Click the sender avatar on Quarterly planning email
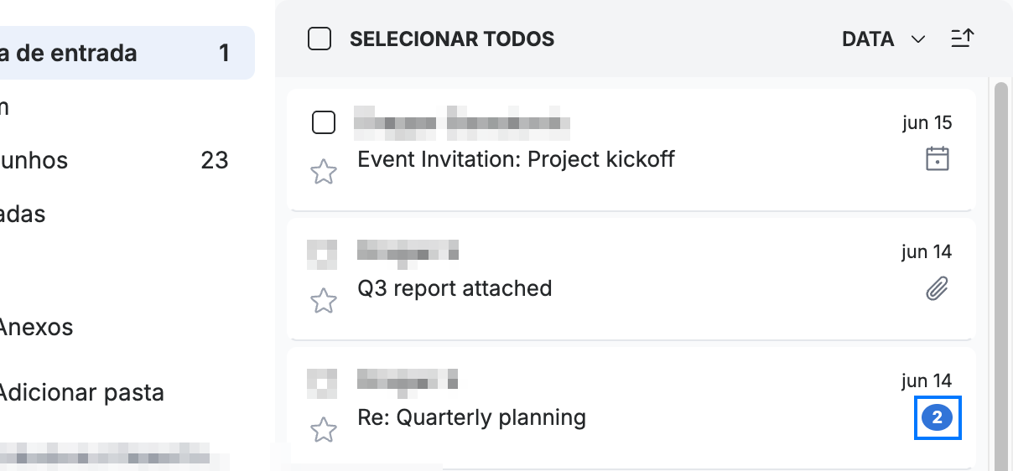Image resolution: width=1013 pixels, height=471 pixels. click(322, 383)
